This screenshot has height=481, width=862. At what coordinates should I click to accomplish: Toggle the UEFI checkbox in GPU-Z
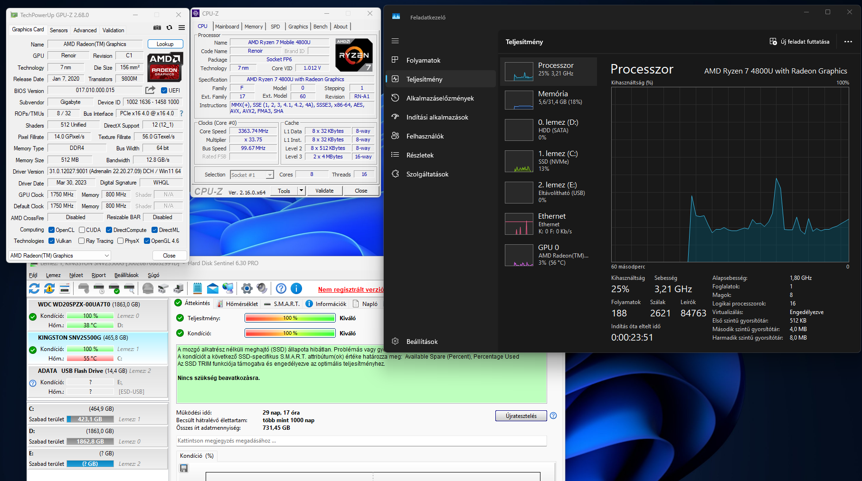[164, 90]
